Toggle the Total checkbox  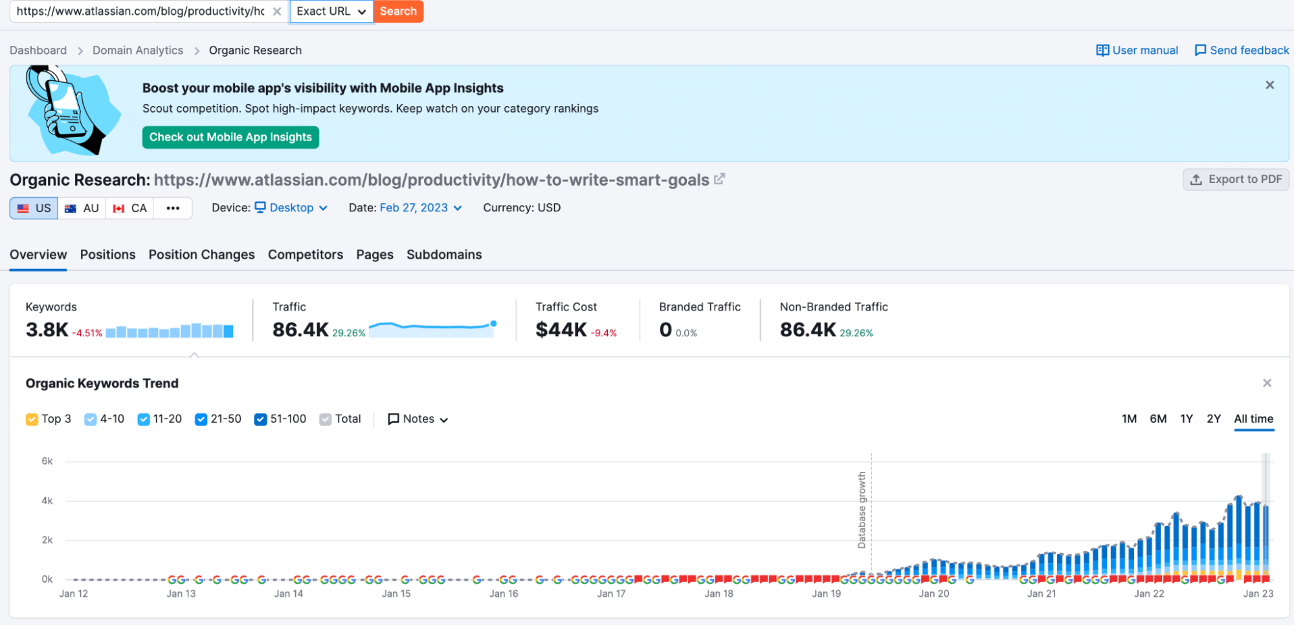click(325, 420)
